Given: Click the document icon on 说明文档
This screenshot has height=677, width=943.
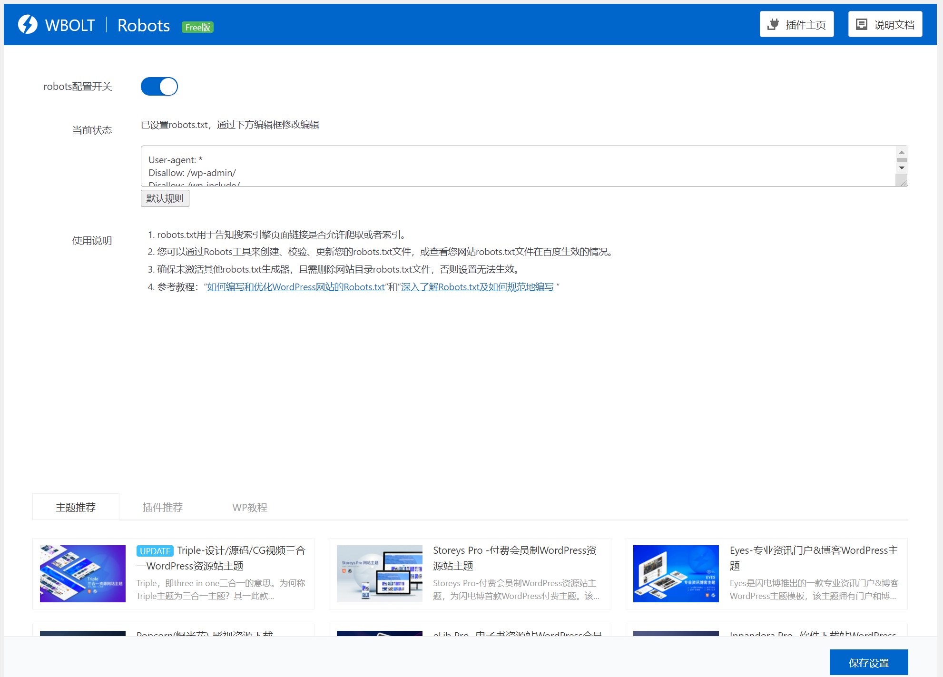Looking at the screenshot, I should pyautogui.click(x=861, y=24).
